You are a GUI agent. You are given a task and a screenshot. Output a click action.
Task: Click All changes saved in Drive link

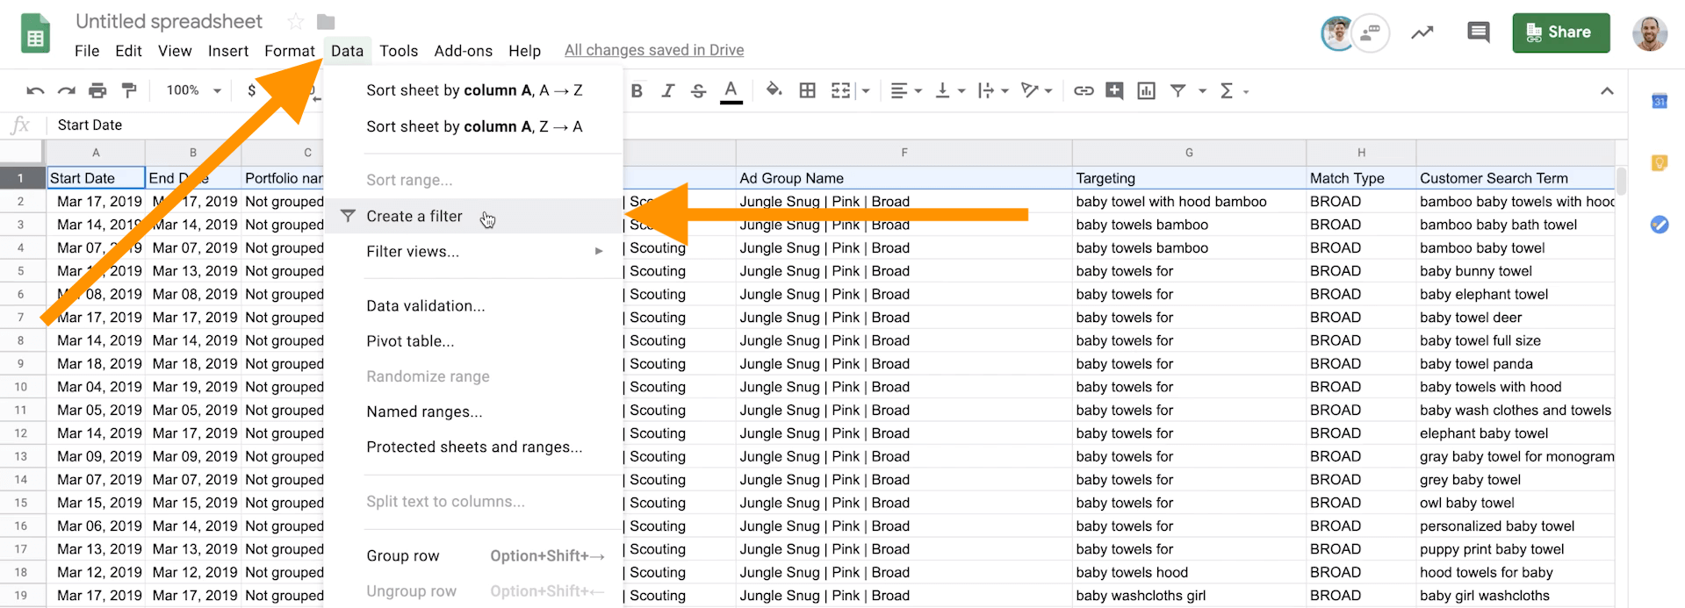click(653, 50)
